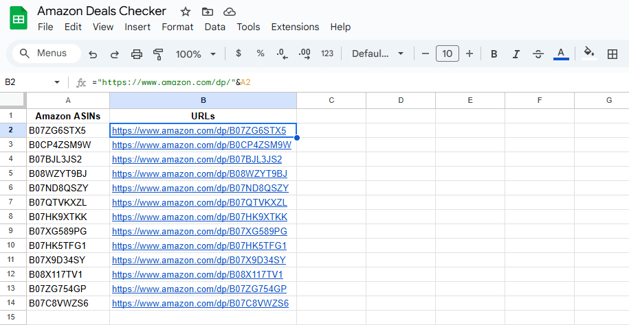Open the Default font dropdown
The height and width of the screenshot is (325, 629).
coord(379,53)
